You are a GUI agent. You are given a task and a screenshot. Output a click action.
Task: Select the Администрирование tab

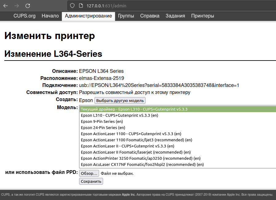click(88, 16)
